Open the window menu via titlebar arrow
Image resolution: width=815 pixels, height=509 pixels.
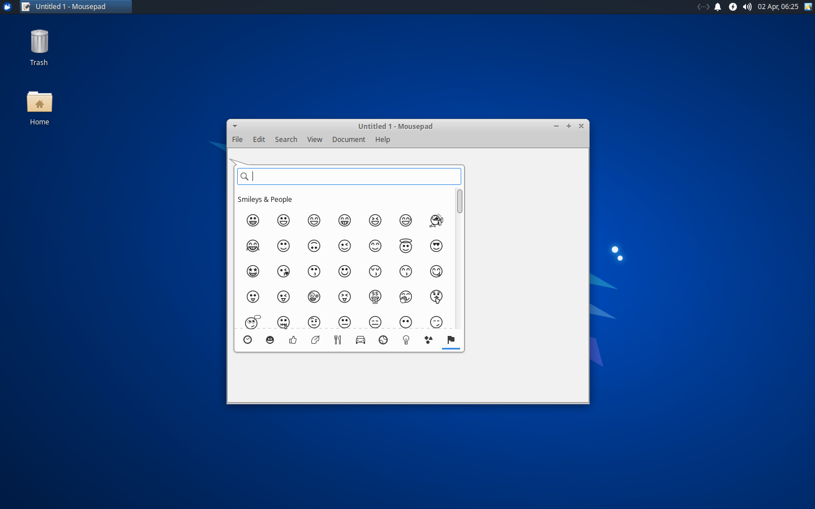235,126
